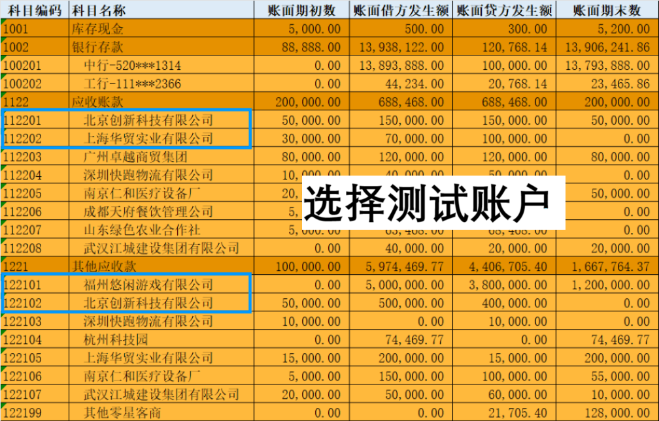659x421 pixels.
Task: Select account code 100201
Action: click(x=35, y=65)
